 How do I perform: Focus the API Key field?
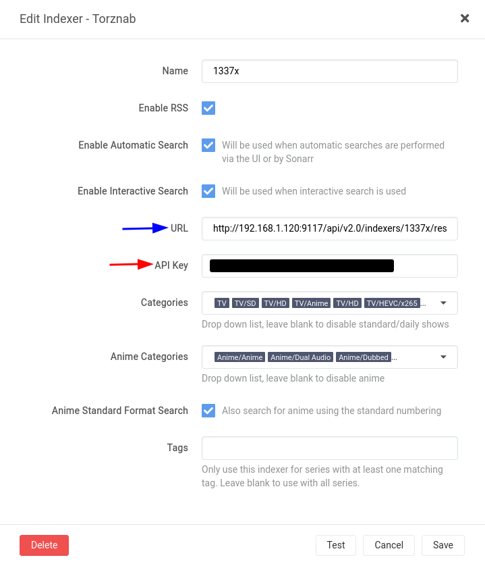pyautogui.click(x=330, y=265)
